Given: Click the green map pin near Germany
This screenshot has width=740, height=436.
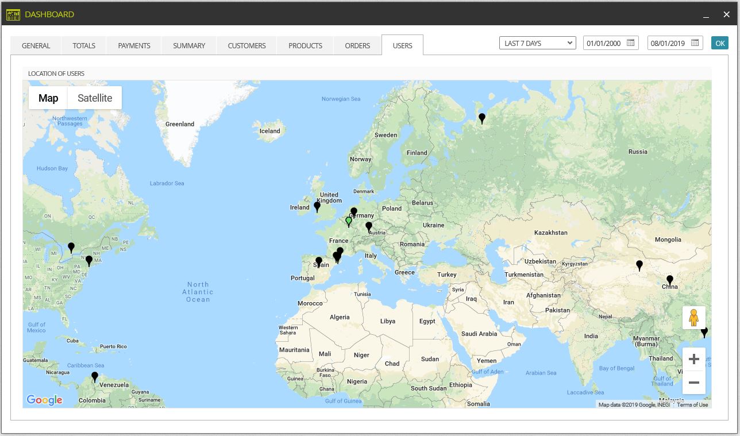Looking at the screenshot, I should (348, 221).
